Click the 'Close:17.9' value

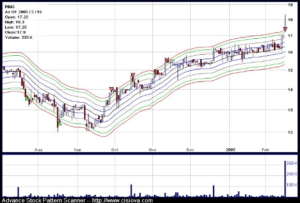[x=15, y=32]
